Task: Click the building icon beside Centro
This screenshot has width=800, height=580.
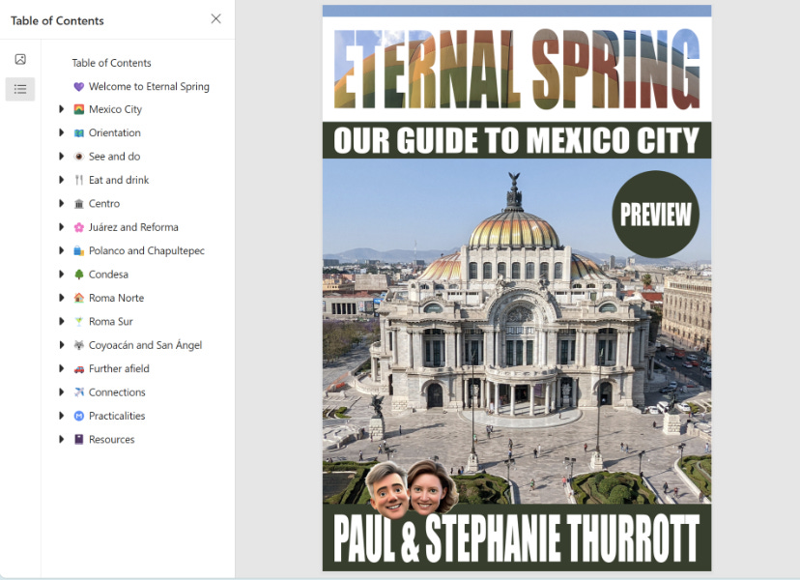Action: [78, 204]
